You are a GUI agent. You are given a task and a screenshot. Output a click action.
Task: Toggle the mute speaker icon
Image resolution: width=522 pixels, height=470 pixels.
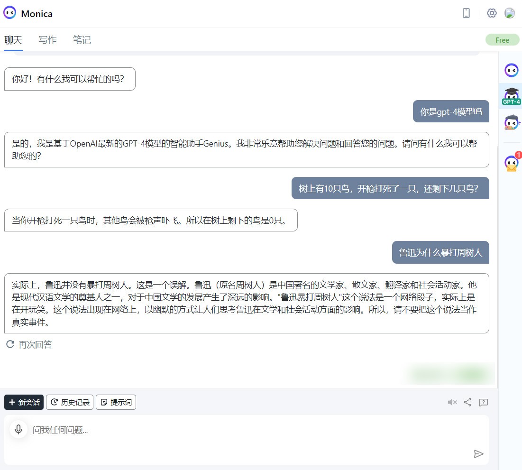[x=452, y=402]
